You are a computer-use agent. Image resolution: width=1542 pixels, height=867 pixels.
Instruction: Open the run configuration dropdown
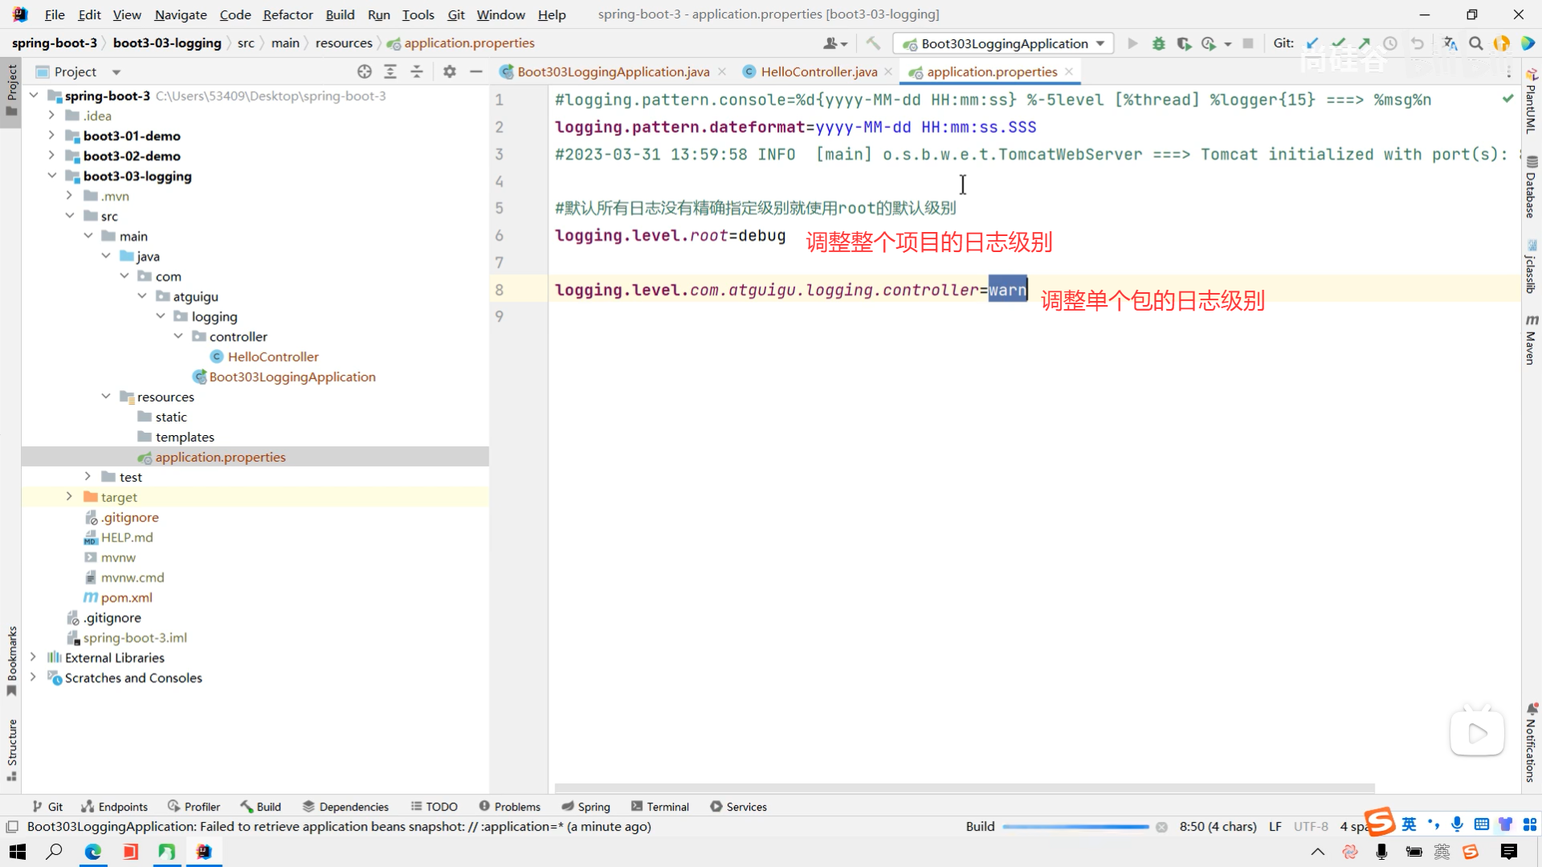coord(1004,43)
